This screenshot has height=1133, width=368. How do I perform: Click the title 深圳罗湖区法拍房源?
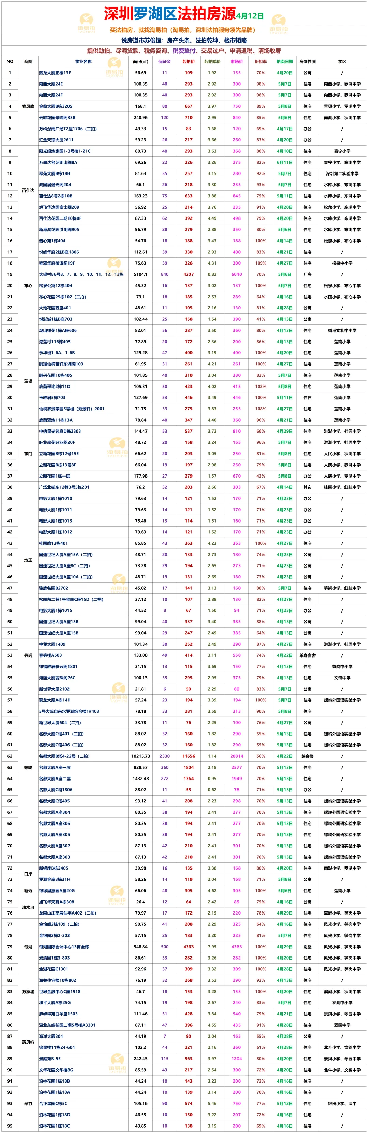(170, 14)
